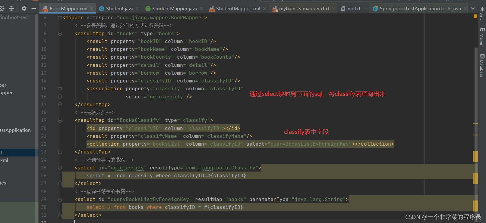Image resolution: width=486 pixels, height=223 pixels.
Task: Click the borrow property on line 13
Action: [150, 73]
